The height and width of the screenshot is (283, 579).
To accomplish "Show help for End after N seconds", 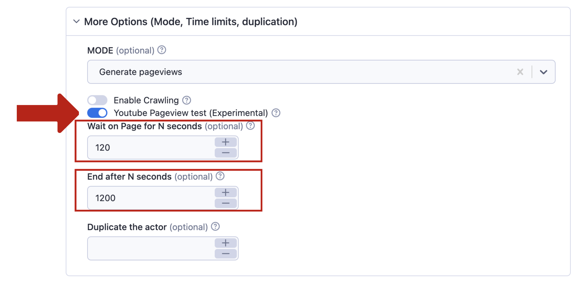I will (220, 176).
